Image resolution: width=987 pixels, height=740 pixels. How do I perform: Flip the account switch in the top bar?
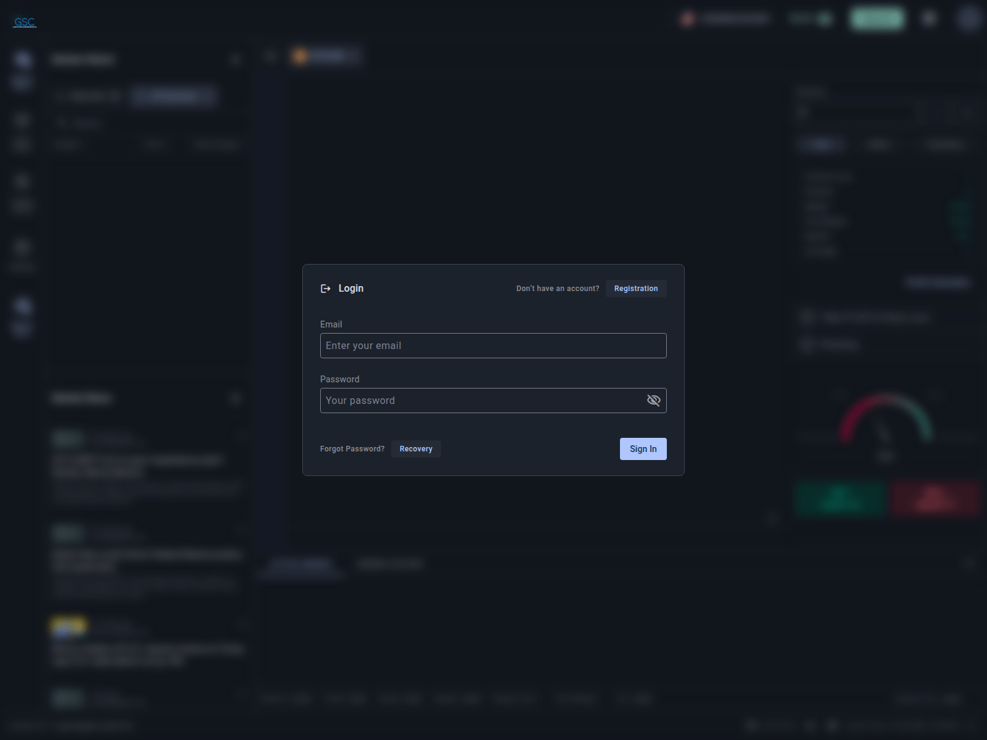pos(825,18)
